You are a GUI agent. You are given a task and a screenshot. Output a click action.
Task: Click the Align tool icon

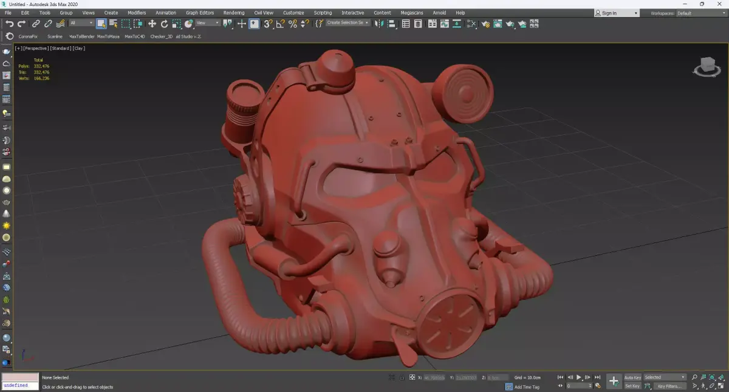tap(391, 24)
